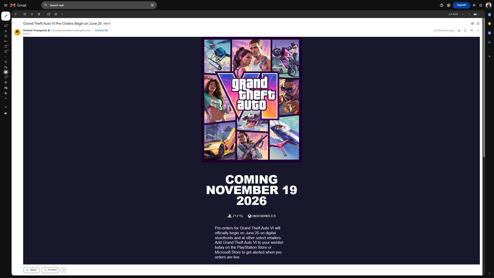
Task: Open Gmail Settings gear
Action: pyautogui.click(x=448, y=5)
